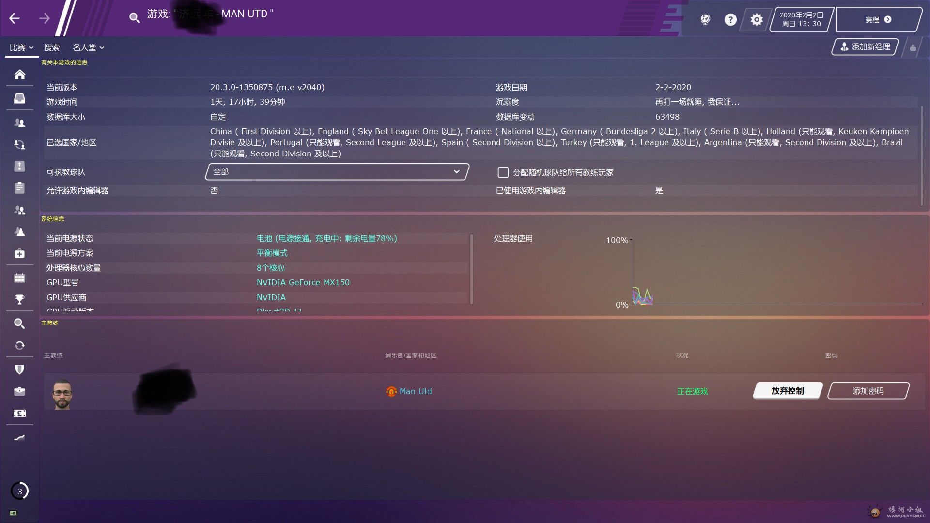Viewport: 930px width, 523px height.
Task: Expand the 比赛 menu dropdown
Action: coord(21,47)
